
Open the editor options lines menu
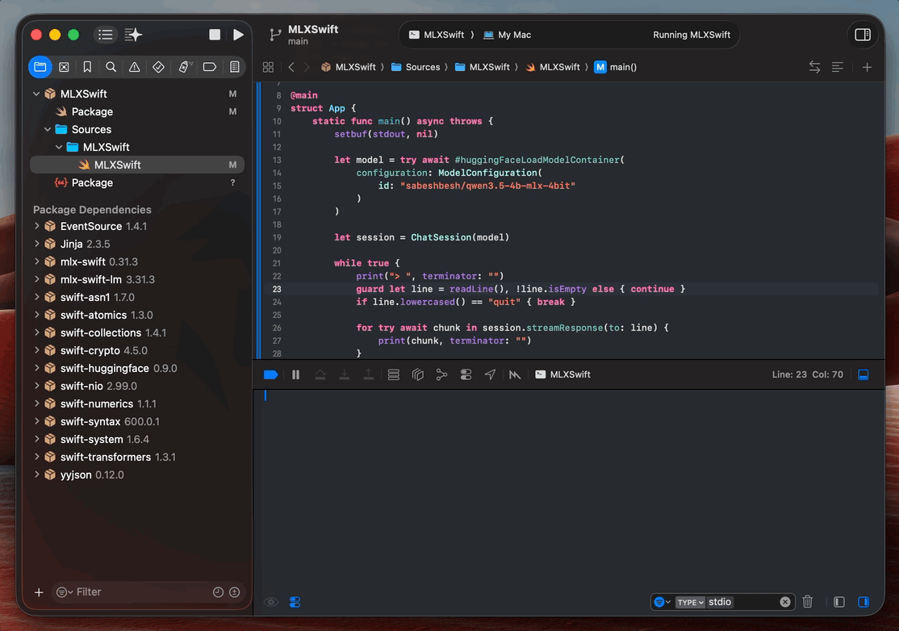click(x=837, y=67)
